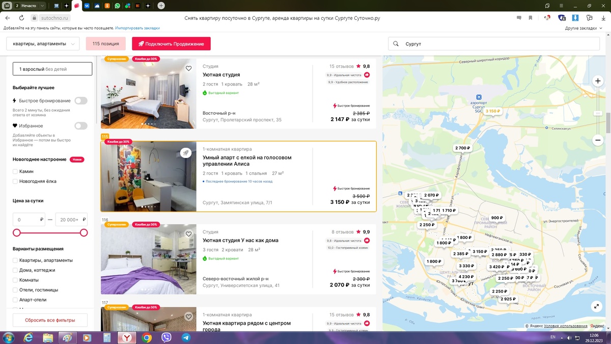Click the 2 925 ₽ map price marker

click(x=508, y=299)
